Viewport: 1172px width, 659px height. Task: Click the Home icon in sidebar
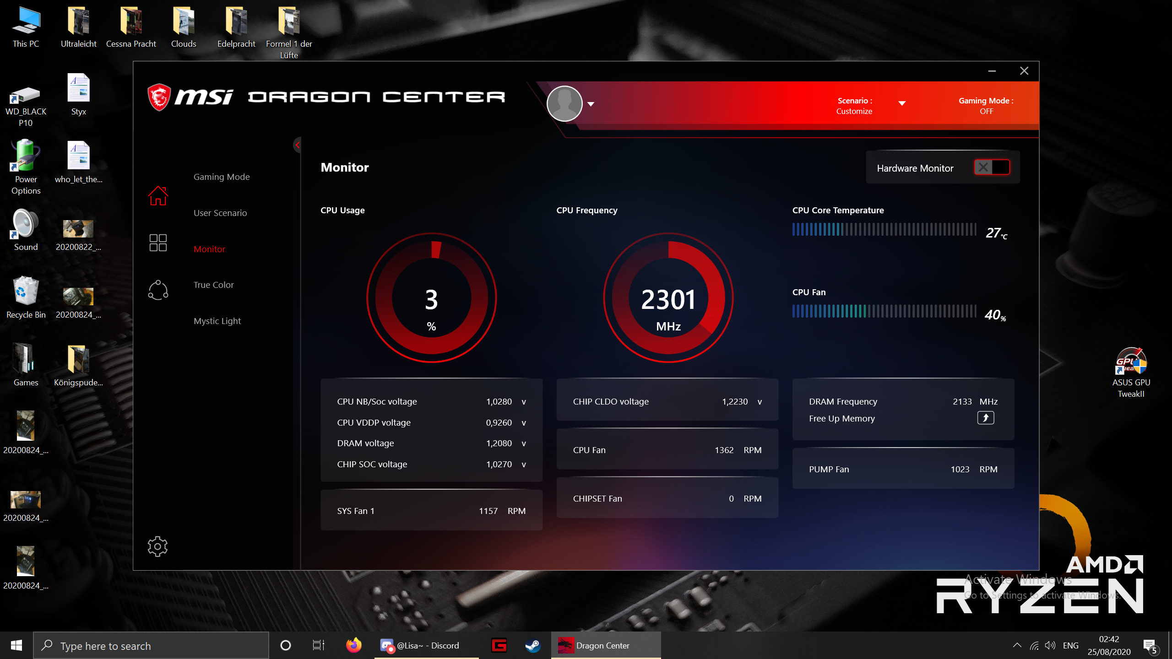[x=158, y=196]
